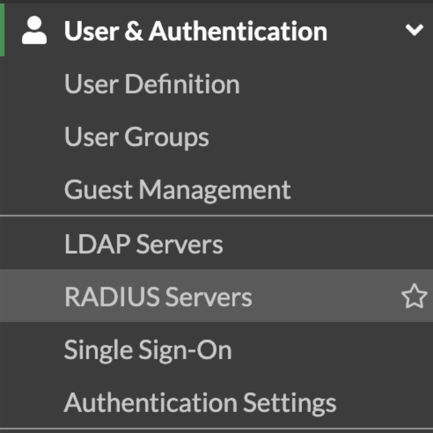
Task: Collapse the User & Authentication section chevron
Action: pos(414,30)
